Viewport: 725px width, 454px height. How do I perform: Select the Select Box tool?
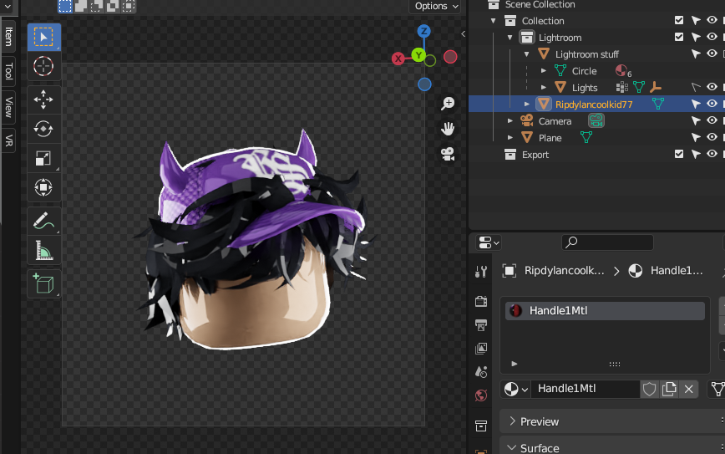tap(43, 37)
